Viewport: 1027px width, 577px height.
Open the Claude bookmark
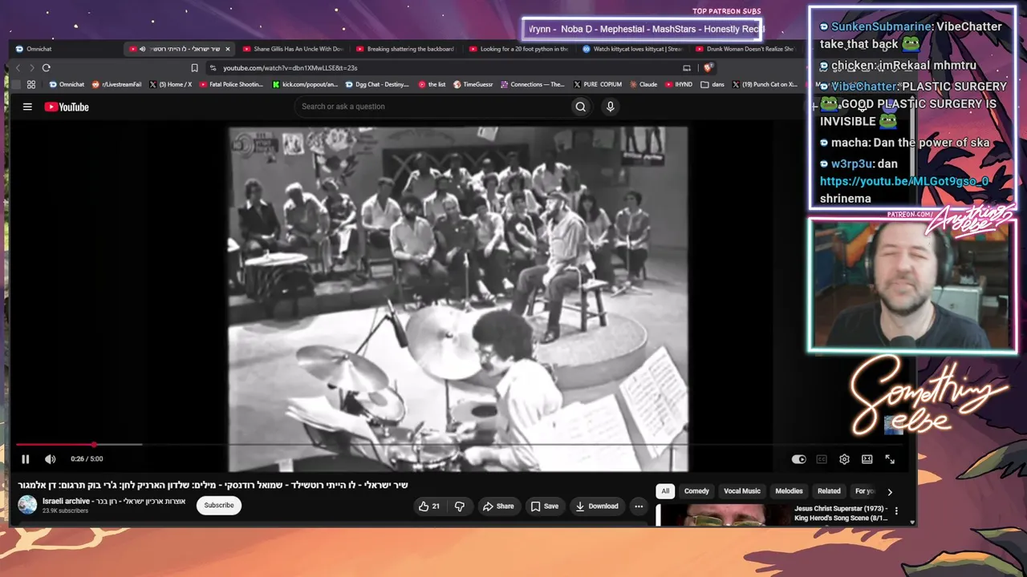tap(643, 84)
